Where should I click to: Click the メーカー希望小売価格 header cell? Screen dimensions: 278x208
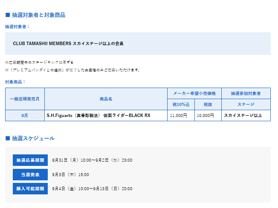194,94
